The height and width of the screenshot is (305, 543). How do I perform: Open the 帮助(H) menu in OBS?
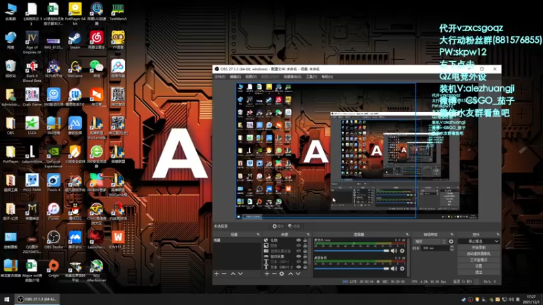click(327, 77)
